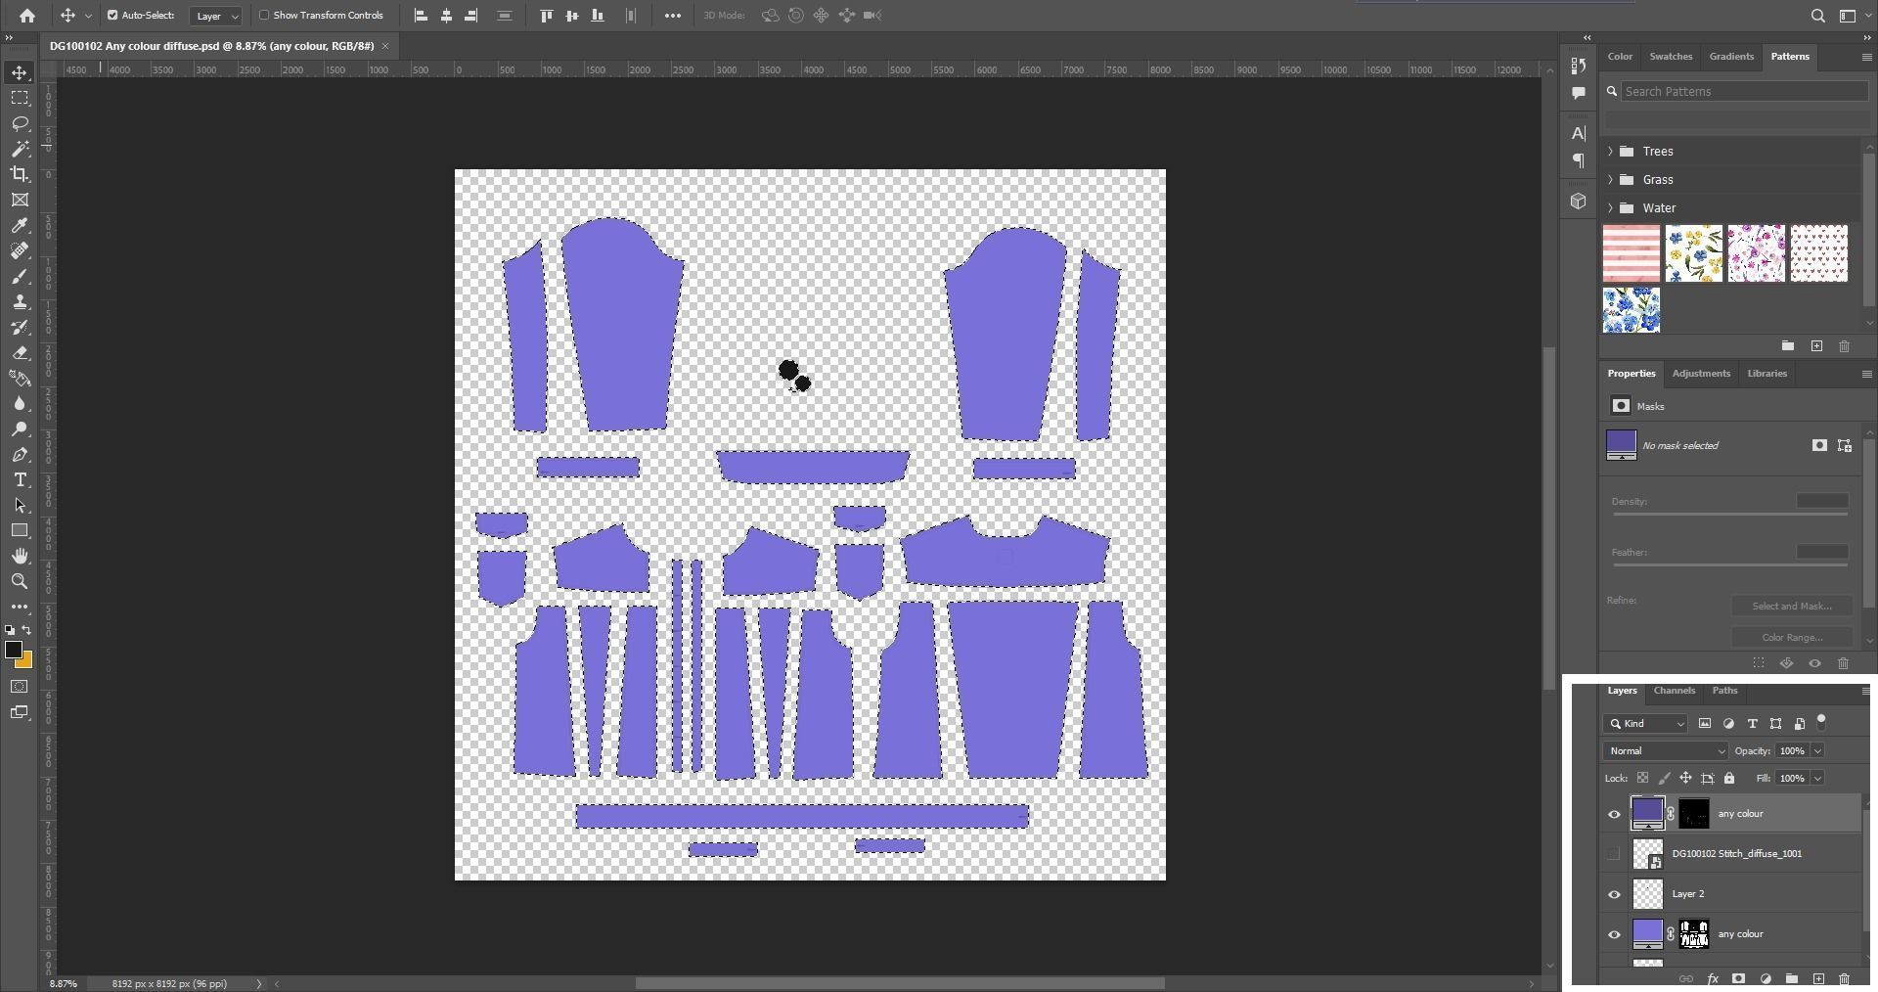Screen dimensions: 1878x992
Task: Select the Type tool
Action: 20,479
